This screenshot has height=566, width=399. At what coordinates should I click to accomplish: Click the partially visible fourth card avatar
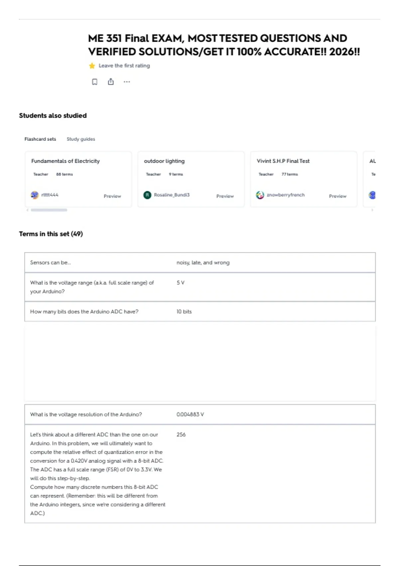372,195
